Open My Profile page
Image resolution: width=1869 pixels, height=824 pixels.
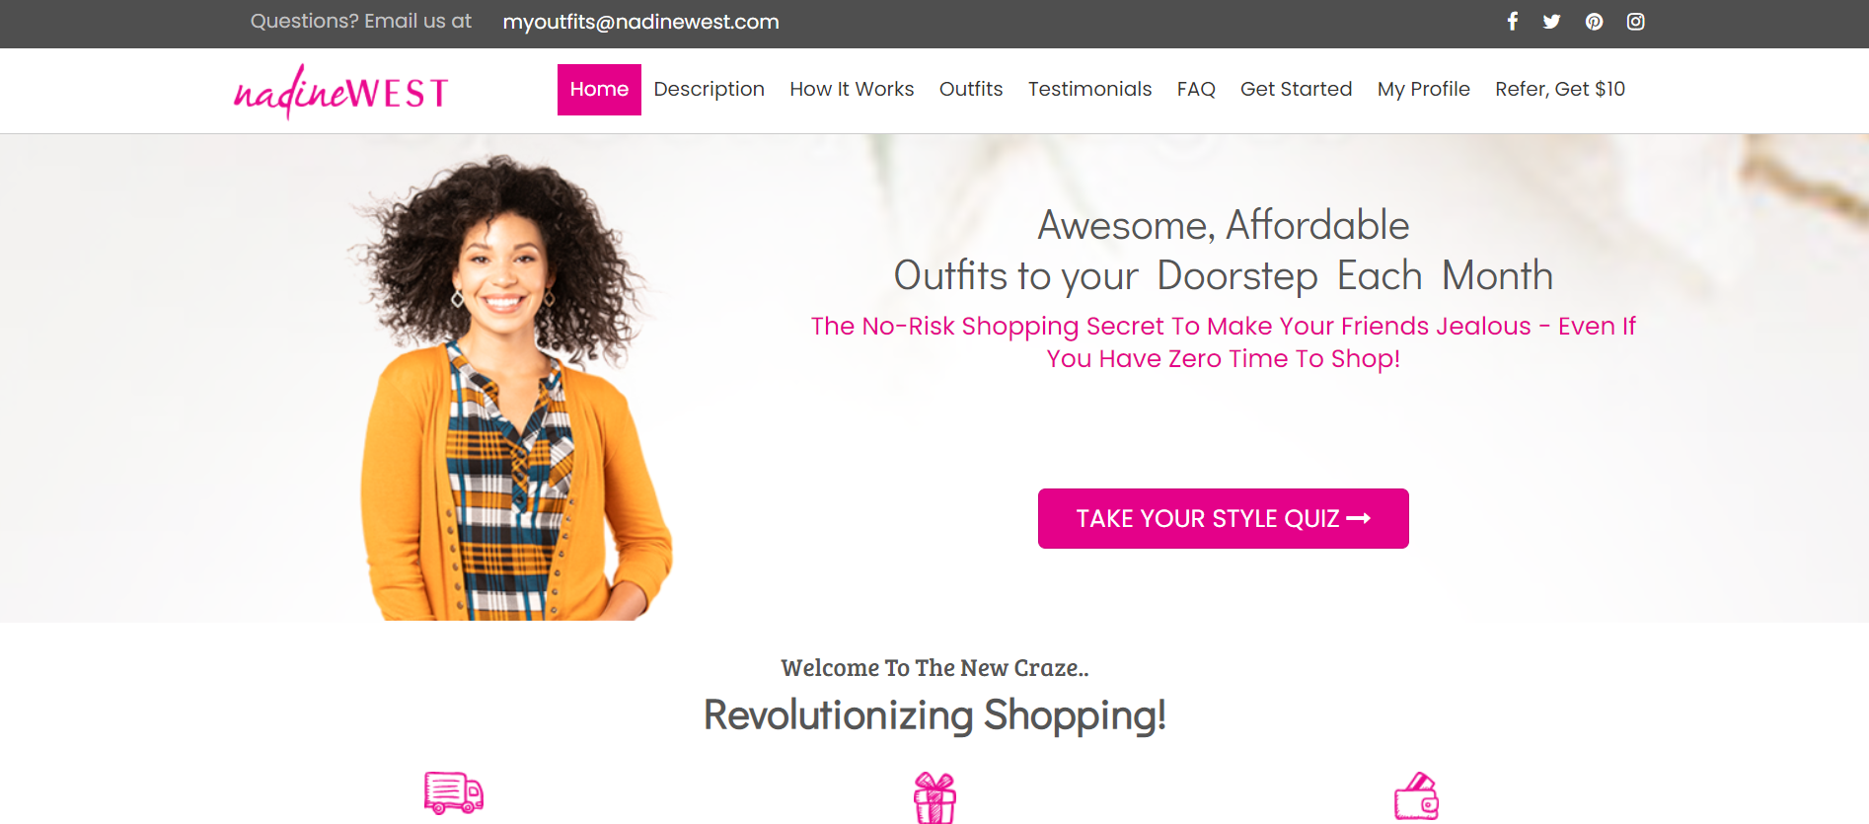pyautogui.click(x=1423, y=90)
